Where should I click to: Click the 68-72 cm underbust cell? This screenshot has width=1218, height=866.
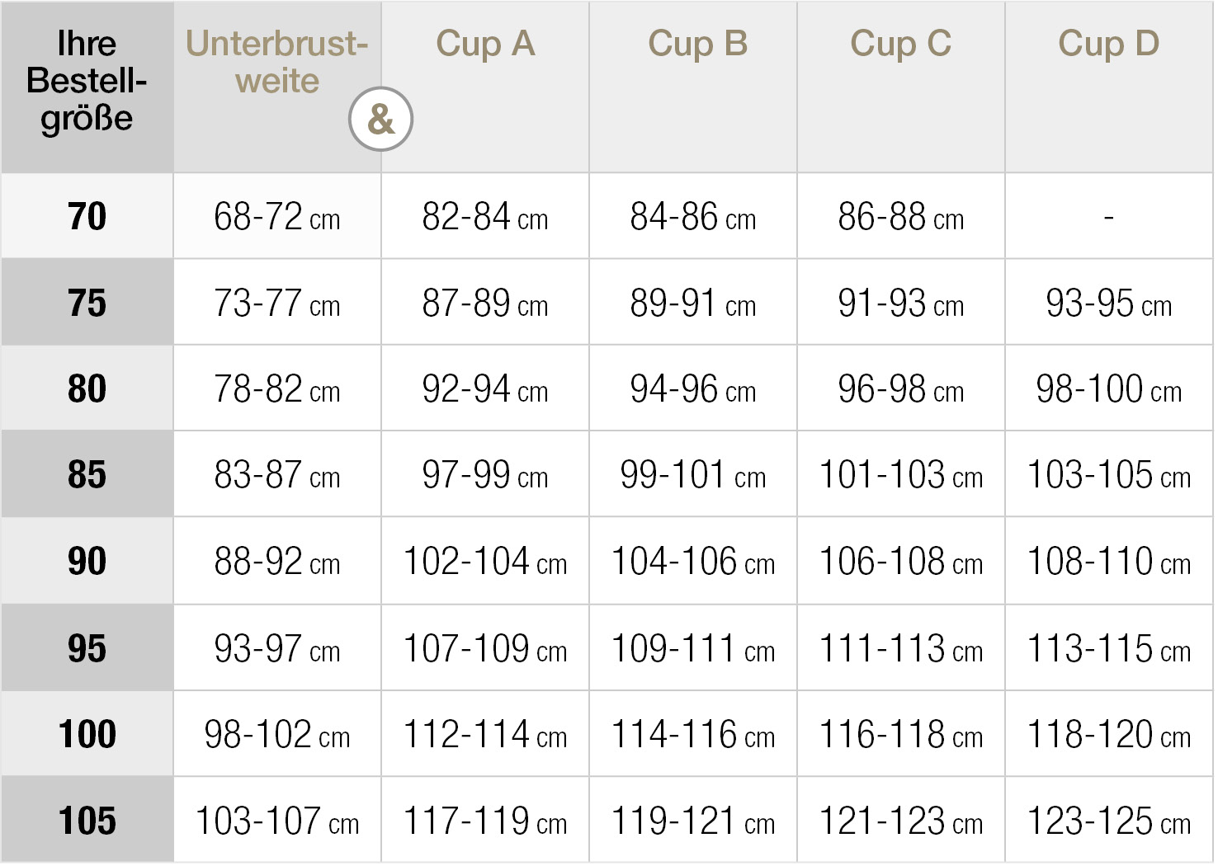tap(276, 218)
